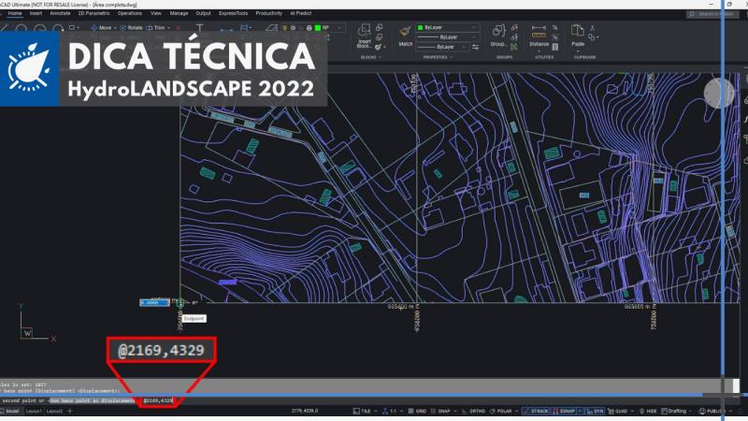This screenshot has width=748, height=421.
Task: Toggle ORTHO mode in status bar
Action: click(474, 411)
